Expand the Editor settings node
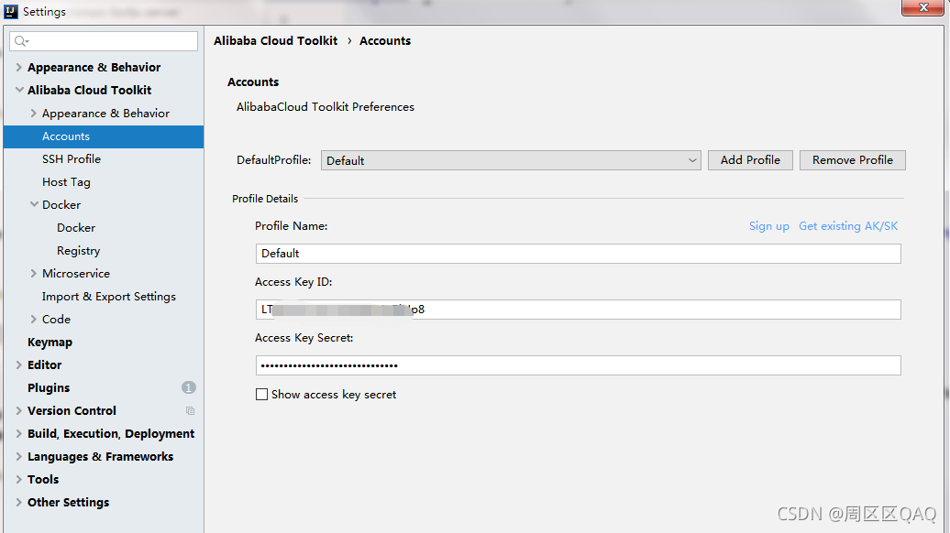The height and width of the screenshot is (533, 950). pos(18,364)
